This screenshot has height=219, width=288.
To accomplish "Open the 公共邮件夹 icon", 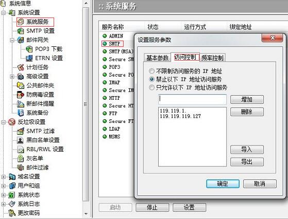I will pyautogui.click(x=21, y=85).
